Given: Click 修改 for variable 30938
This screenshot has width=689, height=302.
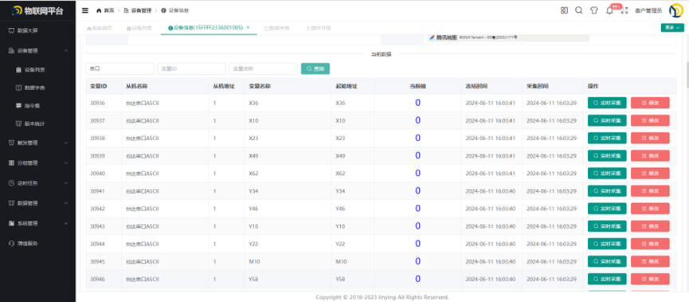Looking at the screenshot, I should (x=650, y=138).
